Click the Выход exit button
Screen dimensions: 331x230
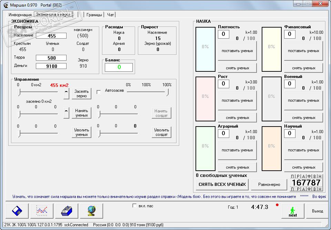pos(318,211)
